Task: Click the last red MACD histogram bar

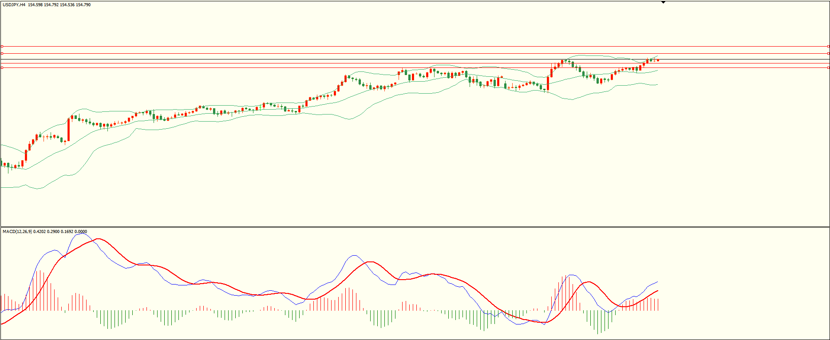Action: tap(658, 304)
